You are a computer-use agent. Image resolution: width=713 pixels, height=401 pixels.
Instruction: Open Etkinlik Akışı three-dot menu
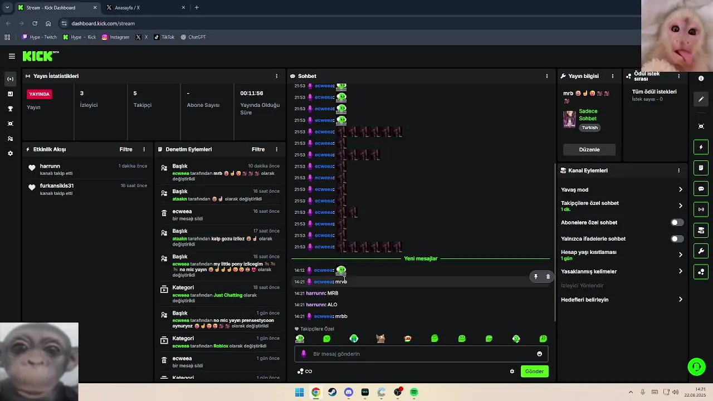[144, 149]
